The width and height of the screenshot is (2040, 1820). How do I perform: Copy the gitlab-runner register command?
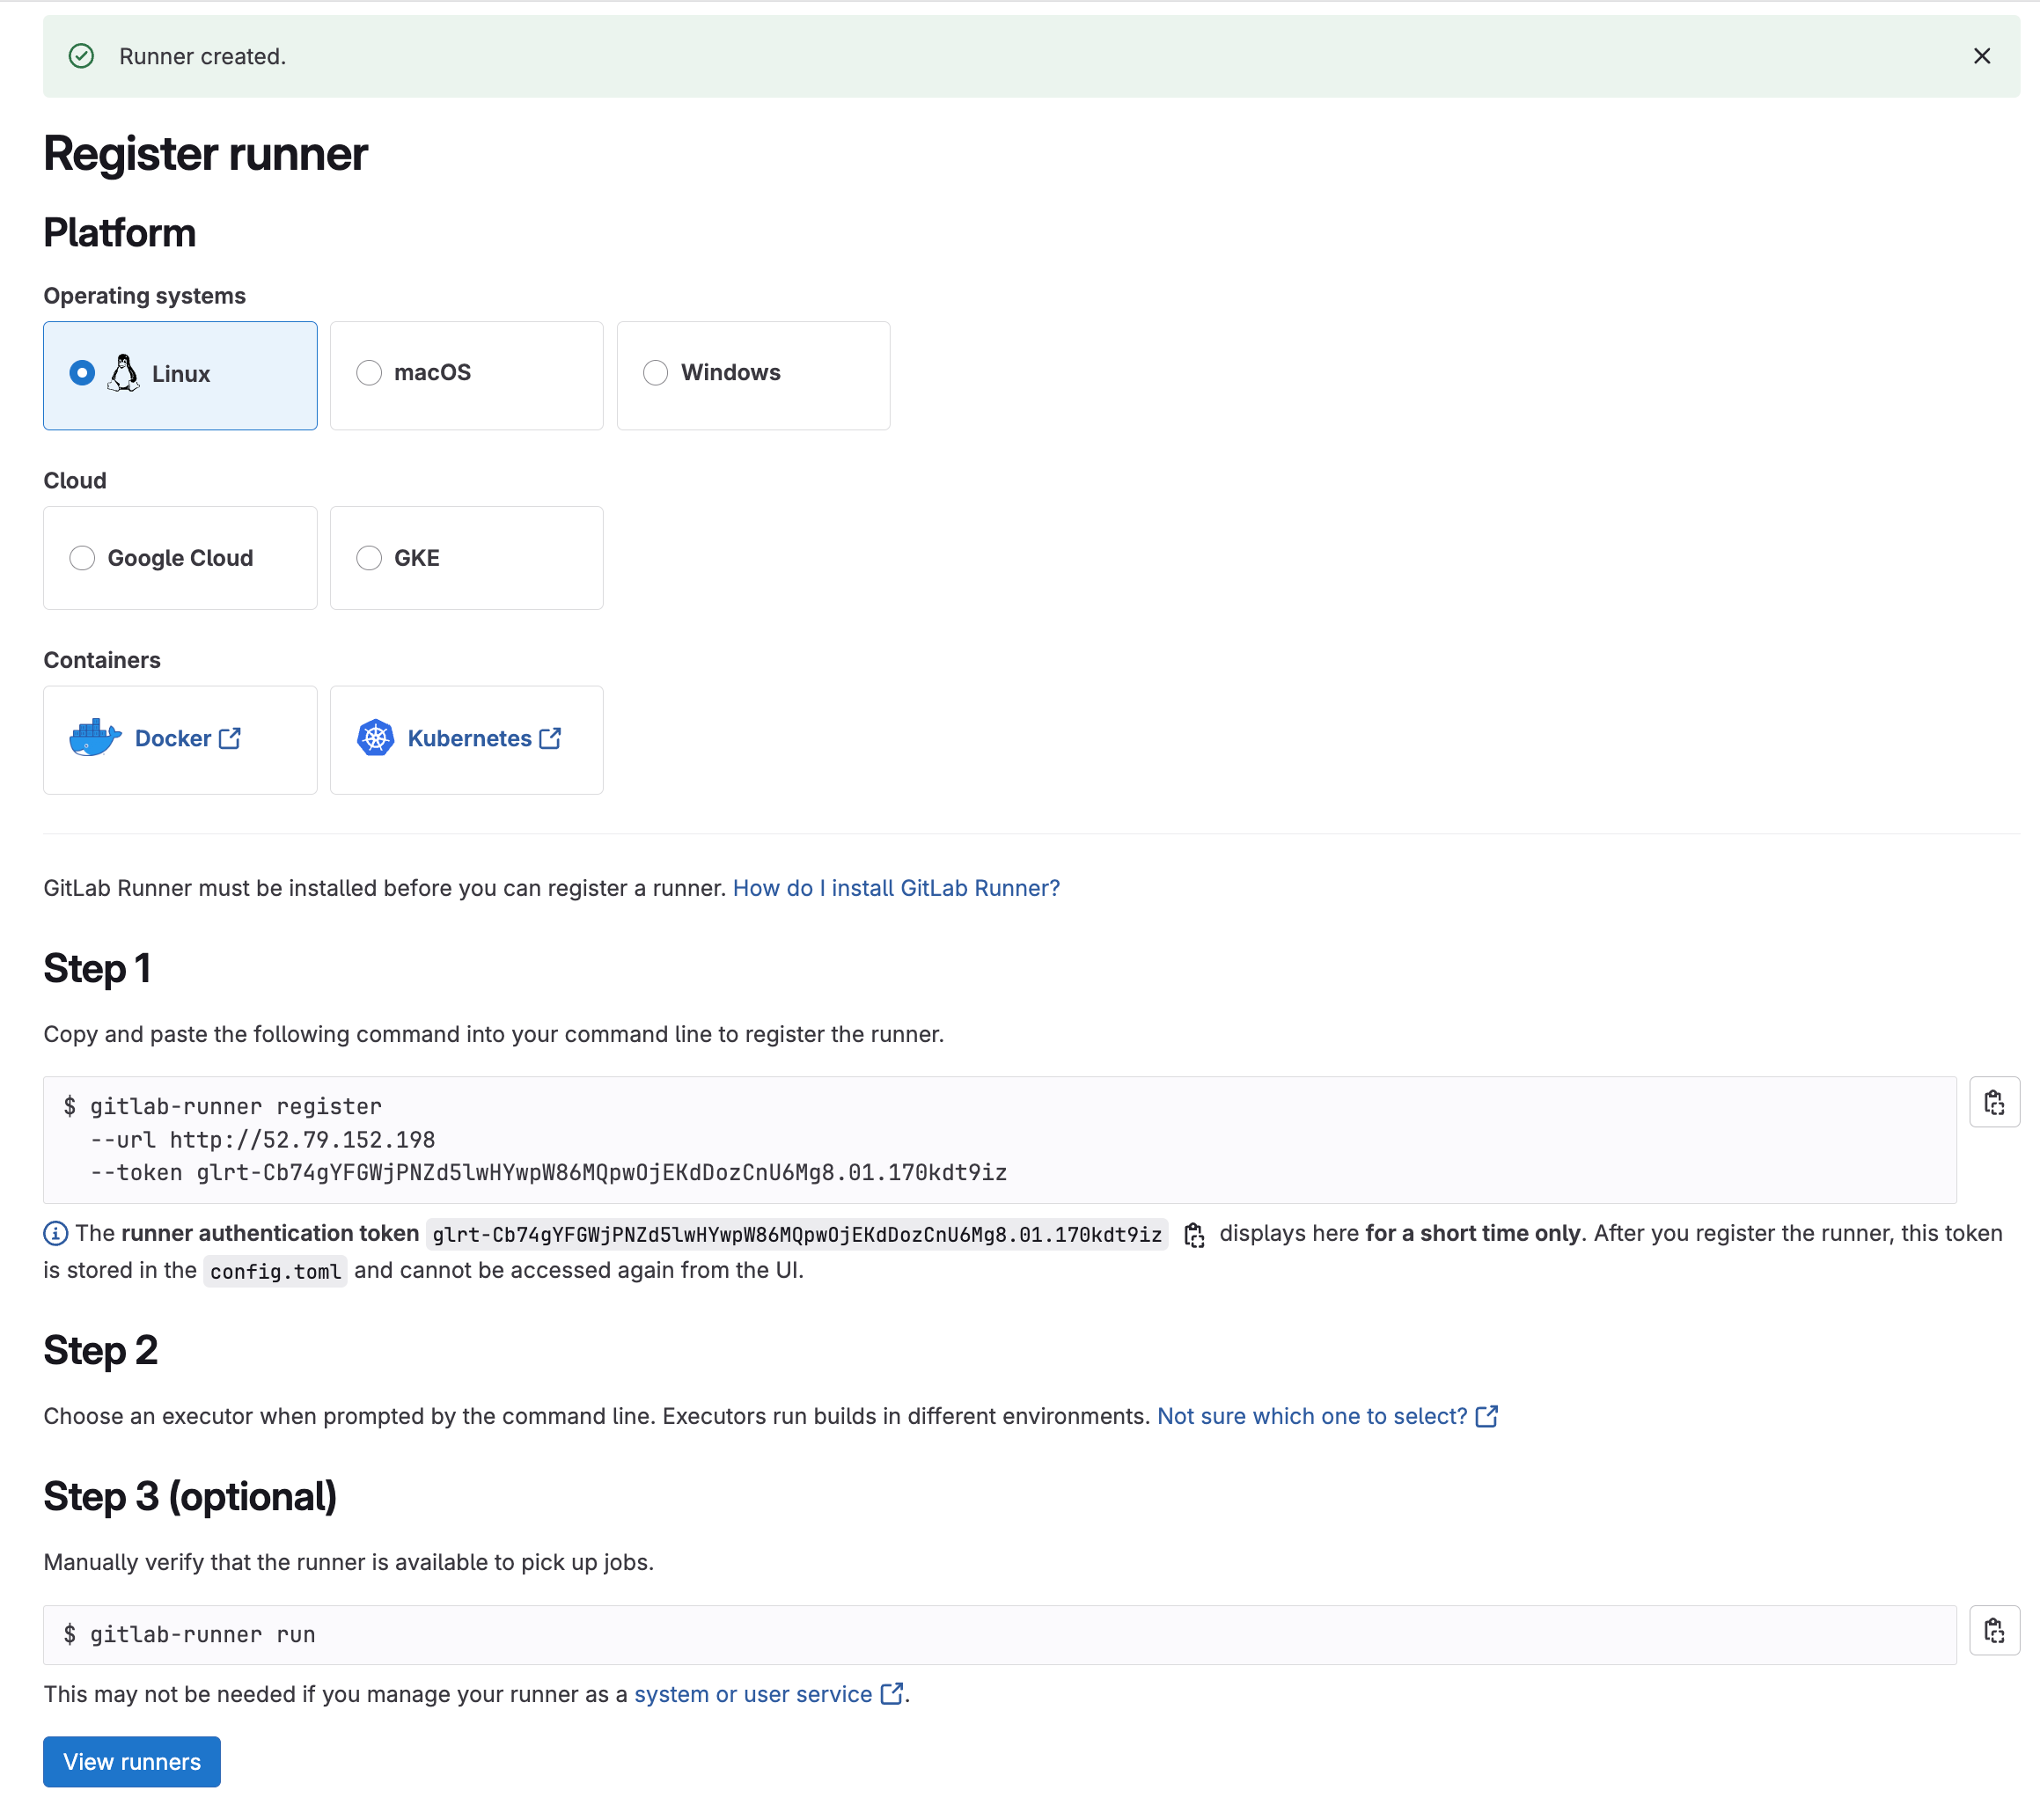point(1994,1102)
